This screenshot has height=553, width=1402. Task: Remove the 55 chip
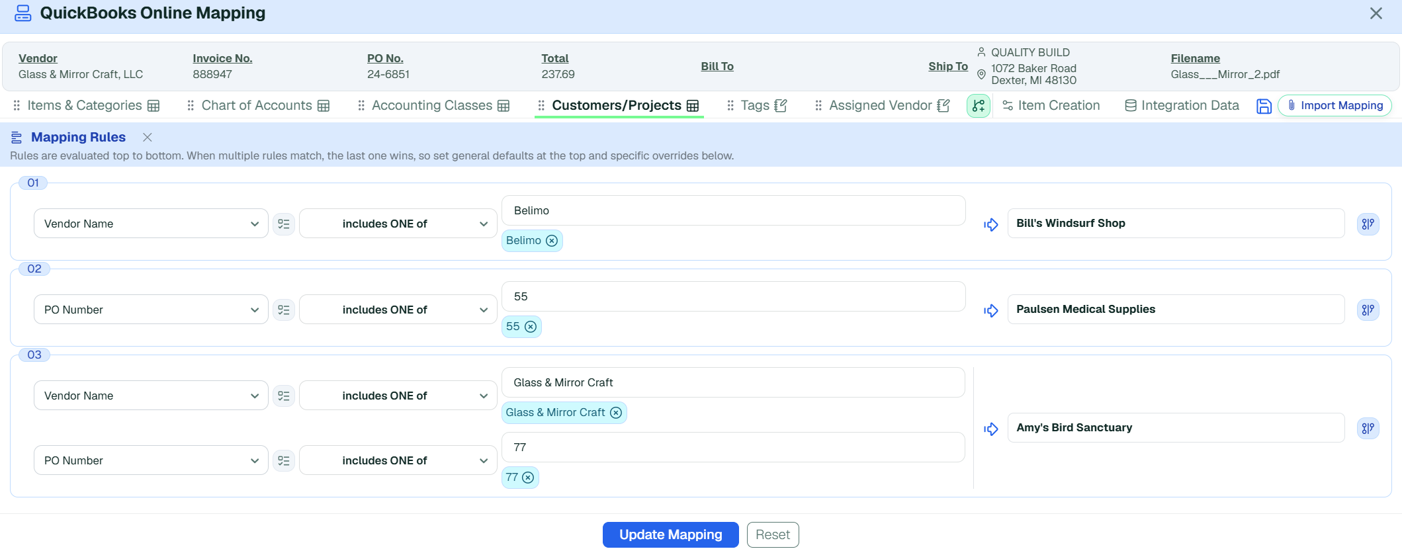(x=531, y=327)
